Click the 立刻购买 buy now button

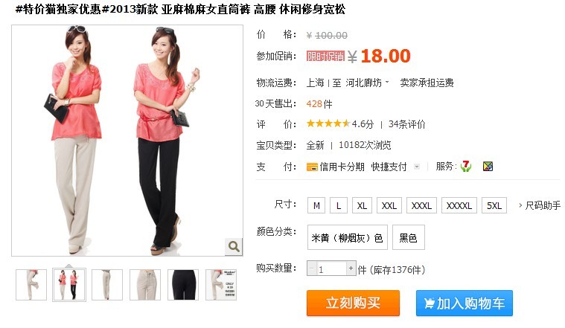click(353, 303)
